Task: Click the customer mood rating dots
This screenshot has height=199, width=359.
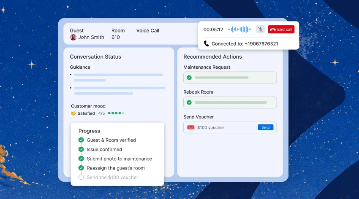Action: click(116, 113)
